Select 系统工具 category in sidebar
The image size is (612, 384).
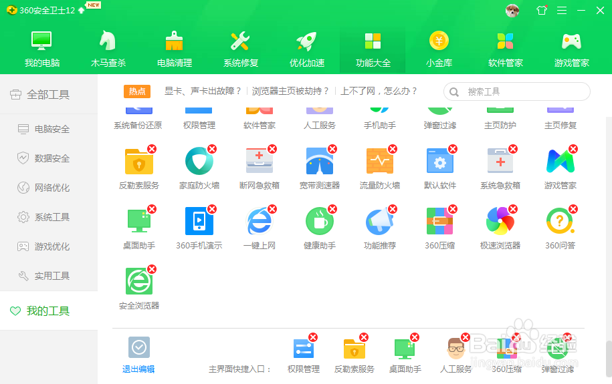(x=49, y=217)
